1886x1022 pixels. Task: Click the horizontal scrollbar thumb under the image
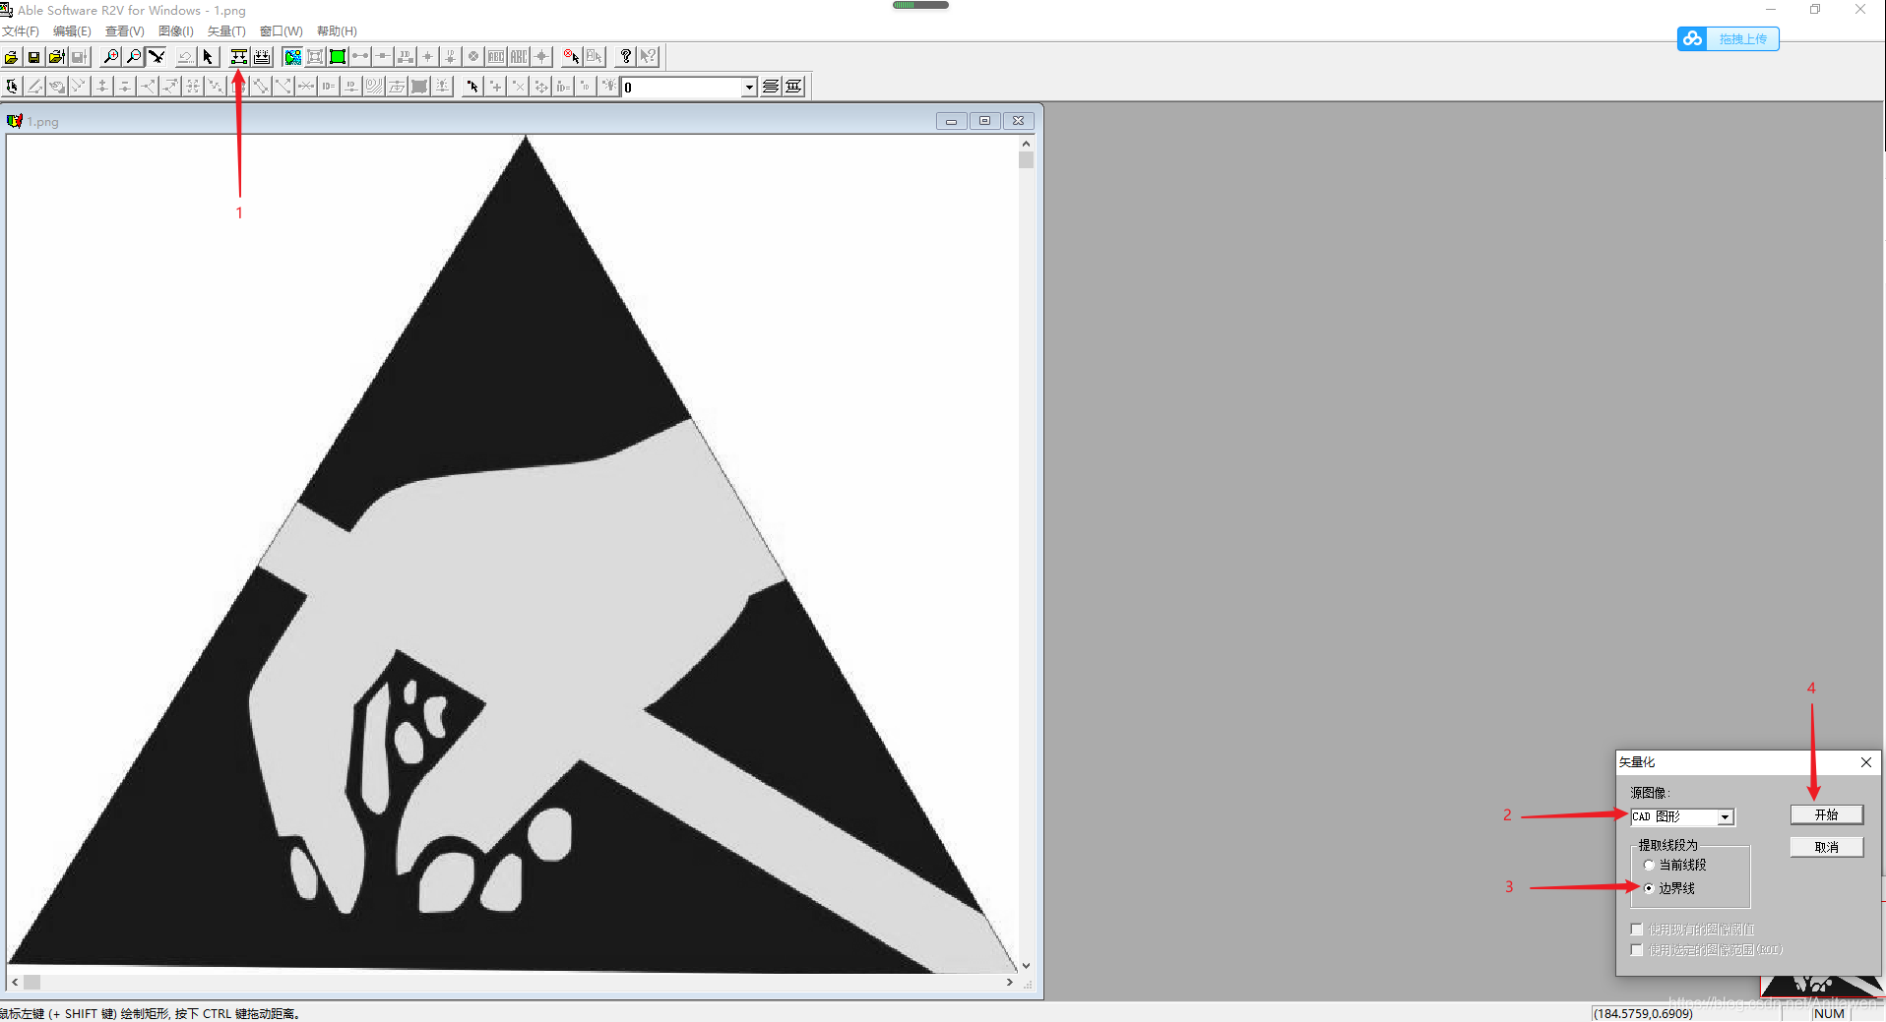pyautogui.click(x=32, y=983)
